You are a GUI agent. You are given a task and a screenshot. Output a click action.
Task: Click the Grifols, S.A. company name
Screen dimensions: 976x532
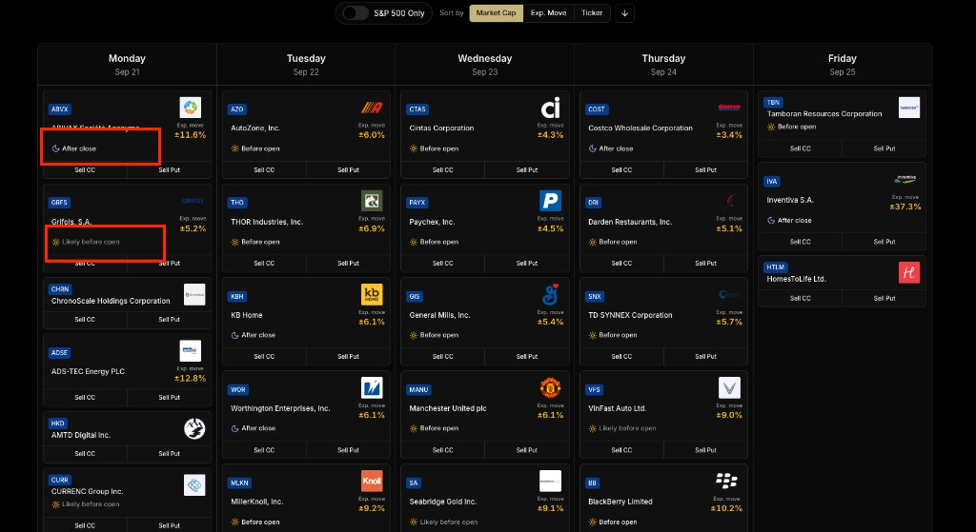[x=71, y=222]
